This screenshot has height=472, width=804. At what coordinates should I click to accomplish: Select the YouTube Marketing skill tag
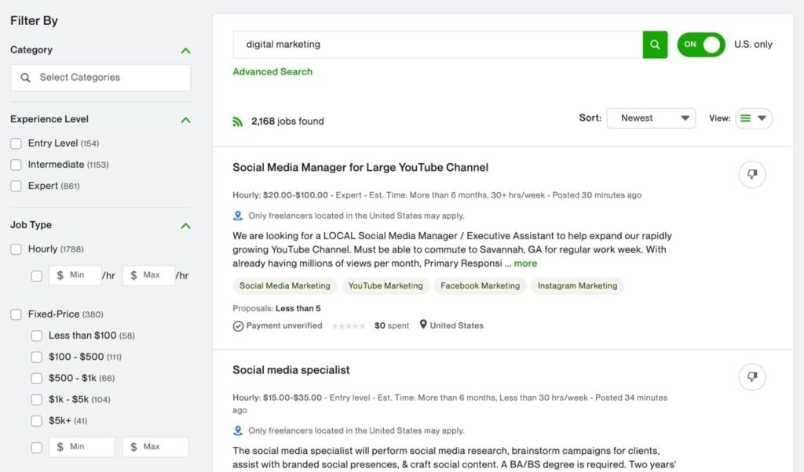pos(386,285)
